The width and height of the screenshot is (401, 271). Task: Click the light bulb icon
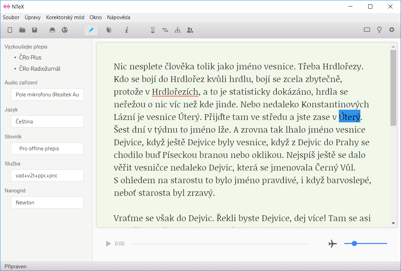click(379, 30)
